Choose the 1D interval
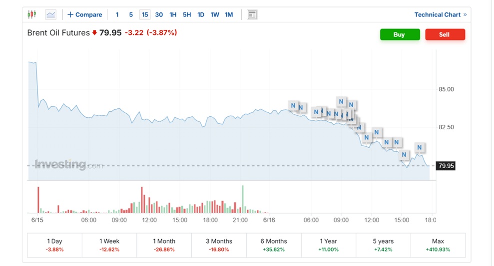The image size is (494, 266). (x=201, y=14)
